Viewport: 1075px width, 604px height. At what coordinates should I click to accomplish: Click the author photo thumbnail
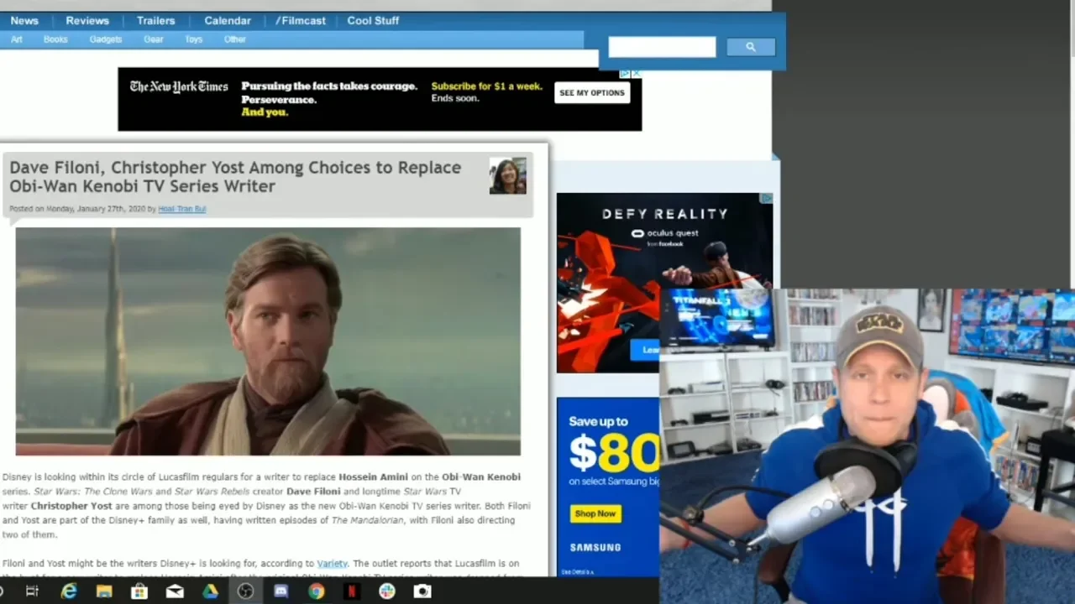[508, 175]
